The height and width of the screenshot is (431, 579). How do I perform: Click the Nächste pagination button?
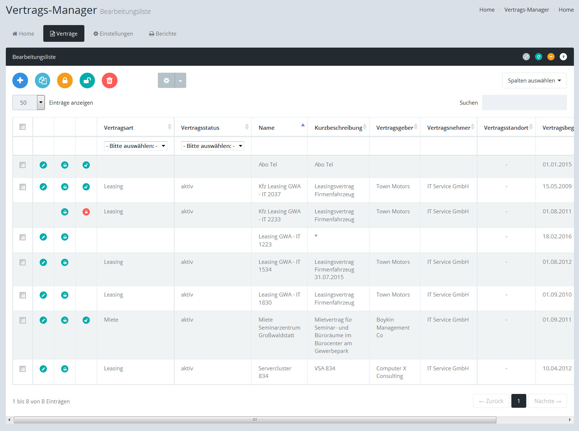click(x=547, y=401)
